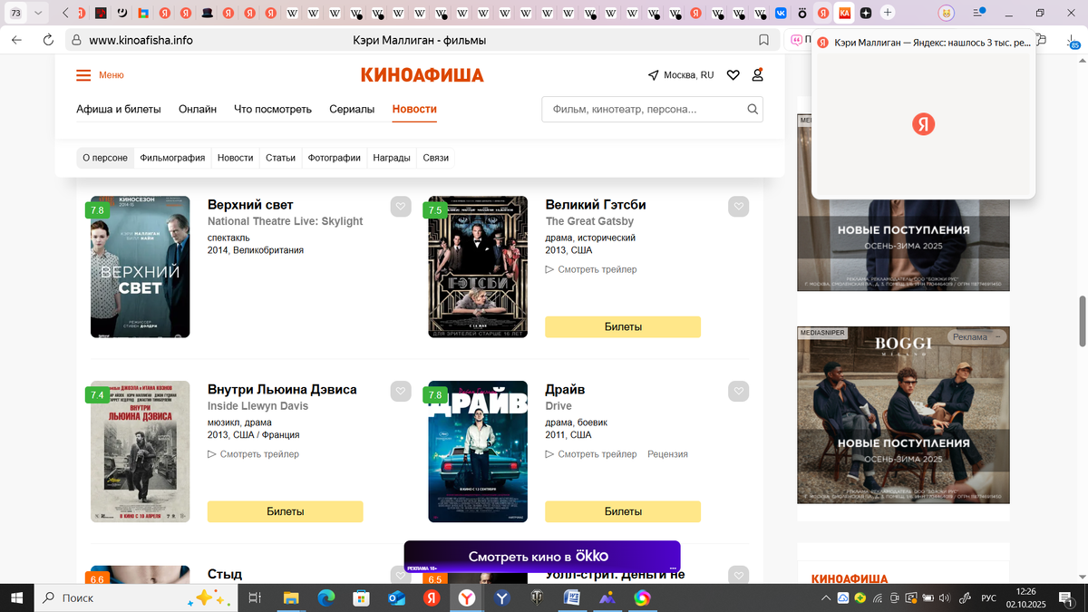Viewport: 1088px width, 612px height.
Task: Open Афиша и билеты navigation item
Action: point(119,109)
